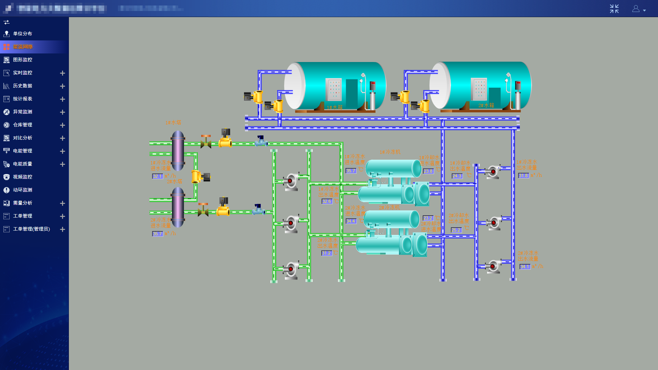658x370 pixels.
Task: Click outlet flow value 34.1
Action: [525, 267]
